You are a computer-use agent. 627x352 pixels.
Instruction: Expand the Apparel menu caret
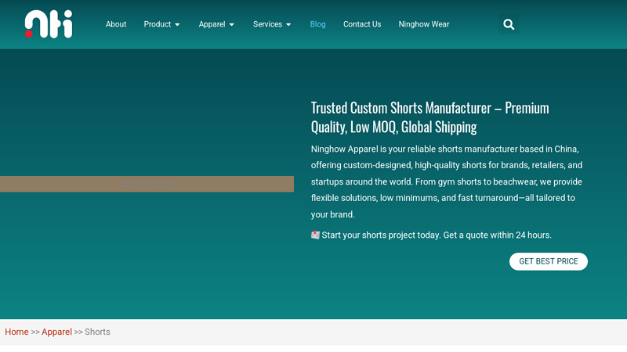click(231, 25)
